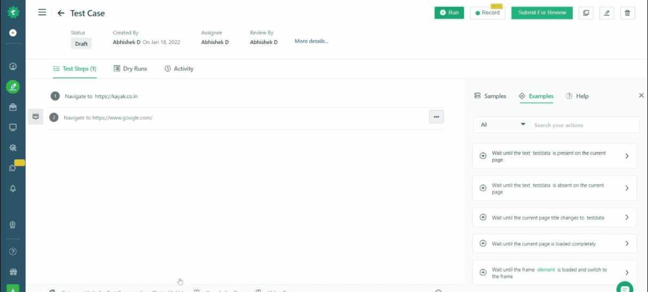This screenshot has height=292, width=648.
Task: Click Review By name Abhishek D
Action: point(264,42)
